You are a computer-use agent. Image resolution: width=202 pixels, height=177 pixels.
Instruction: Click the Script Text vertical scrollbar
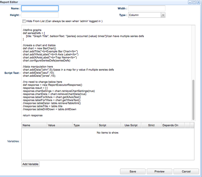click(x=193, y=99)
